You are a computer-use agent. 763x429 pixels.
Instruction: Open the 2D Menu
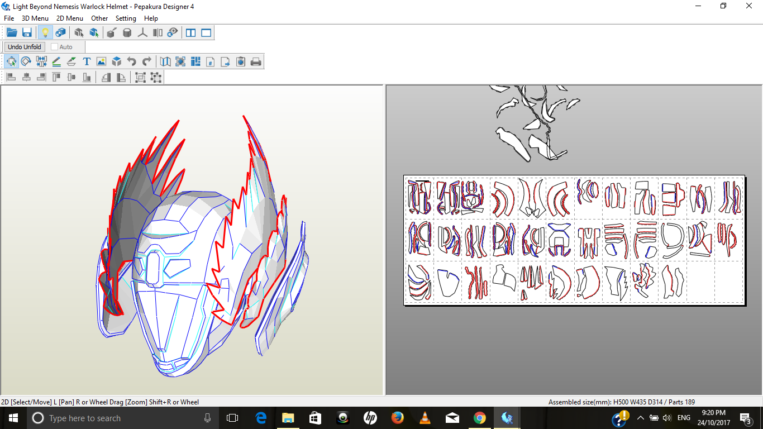pyautogui.click(x=70, y=18)
